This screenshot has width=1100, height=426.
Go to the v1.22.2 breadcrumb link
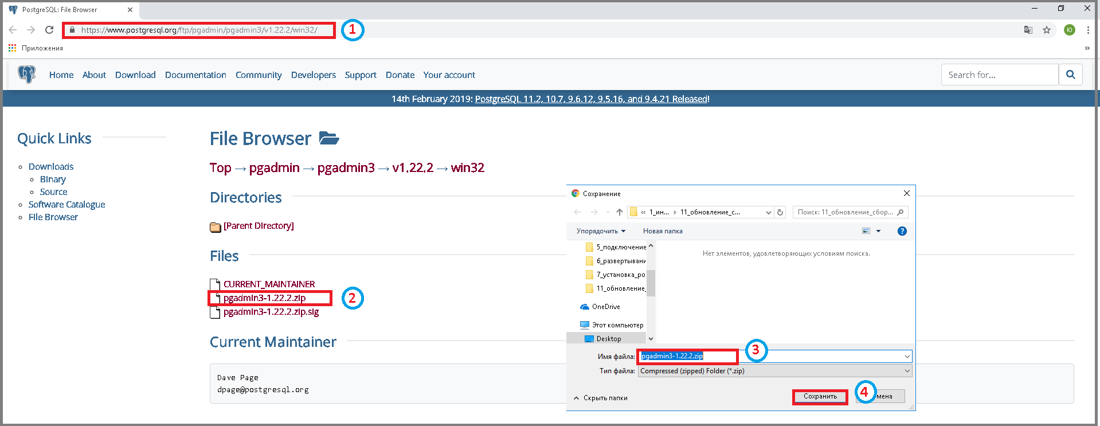tap(413, 168)
